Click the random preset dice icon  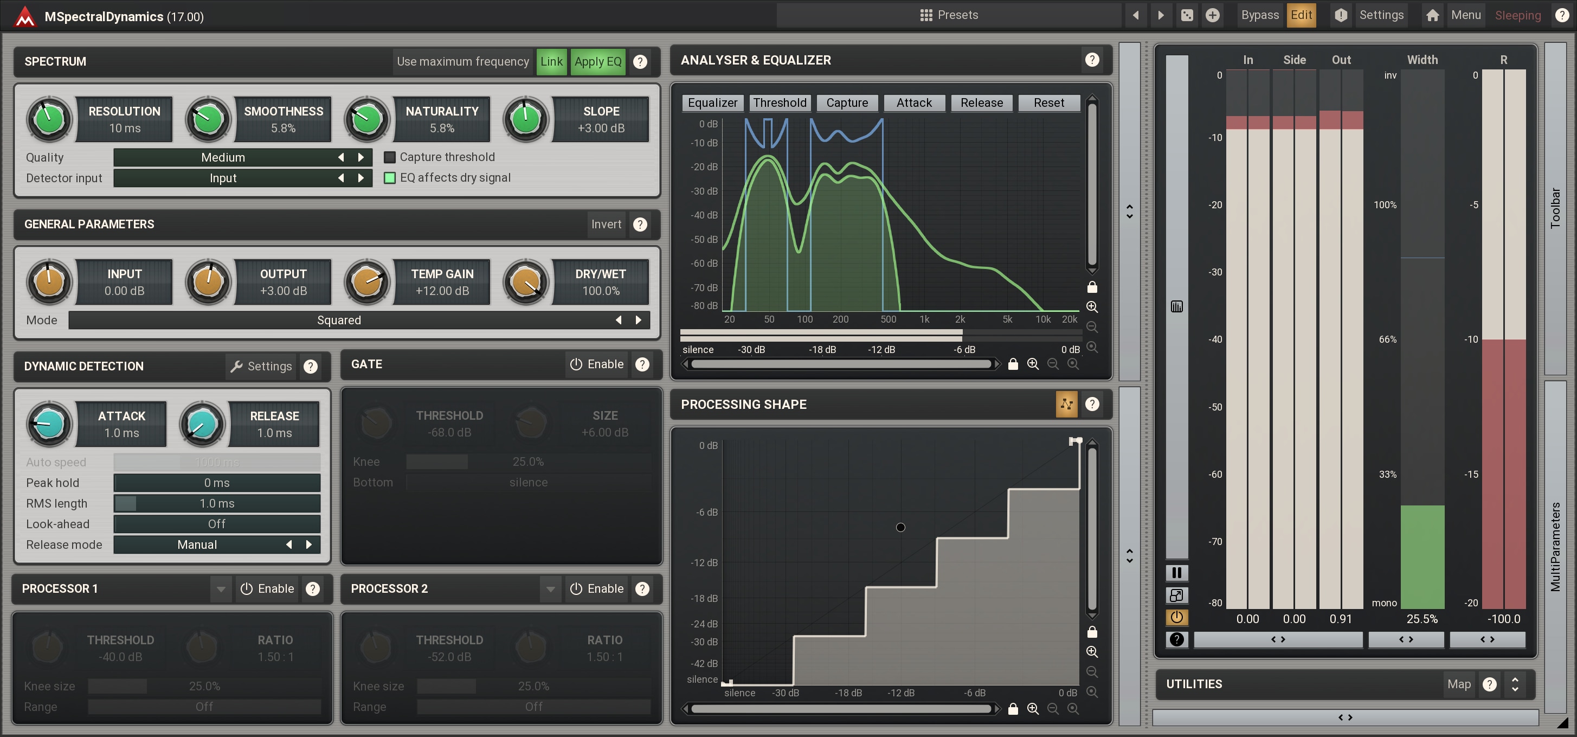1187,15
